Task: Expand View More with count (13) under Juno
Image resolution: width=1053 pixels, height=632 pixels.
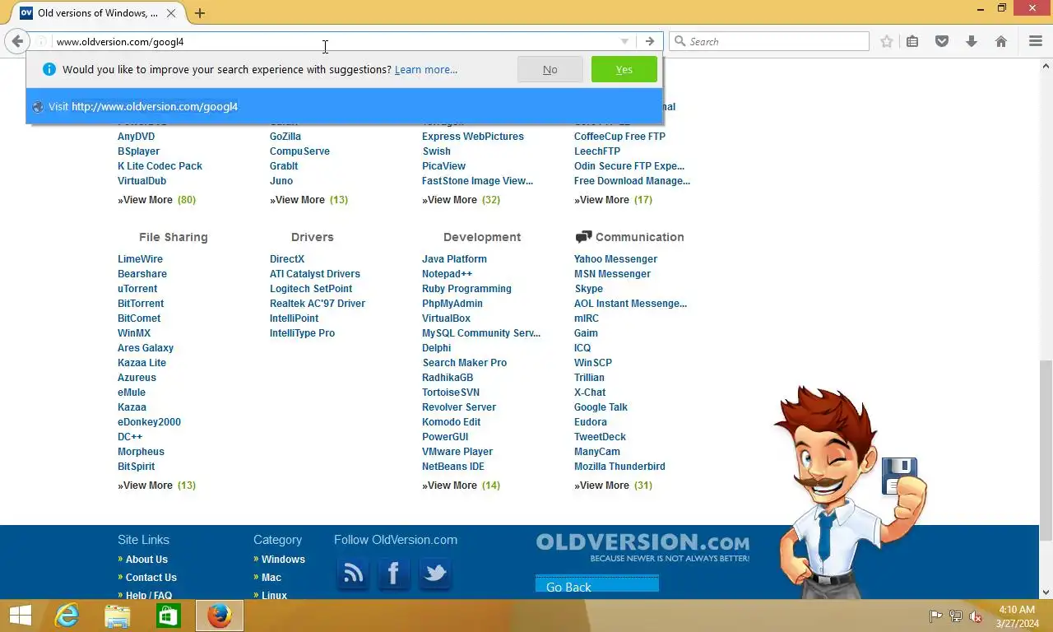Action: click(308, 200)
